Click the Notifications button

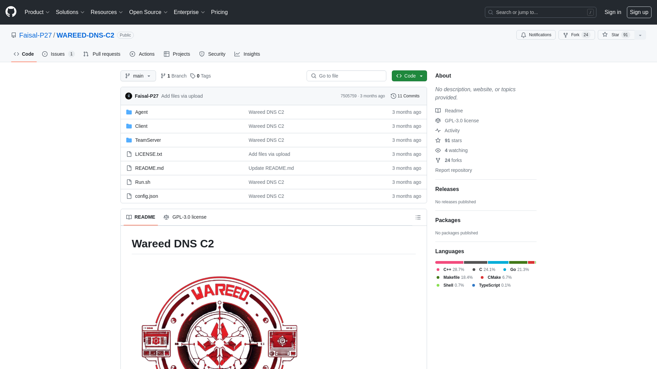pyautogui.click(x=536, y=35)
